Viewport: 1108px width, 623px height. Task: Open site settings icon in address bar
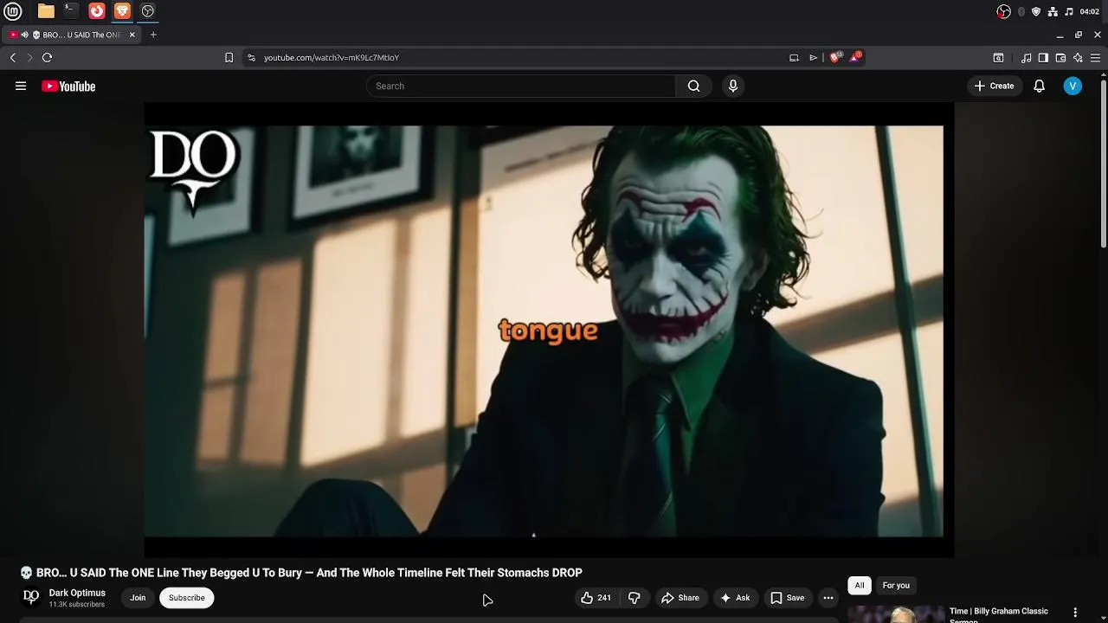pyautogui.click(x=251, y=57)
